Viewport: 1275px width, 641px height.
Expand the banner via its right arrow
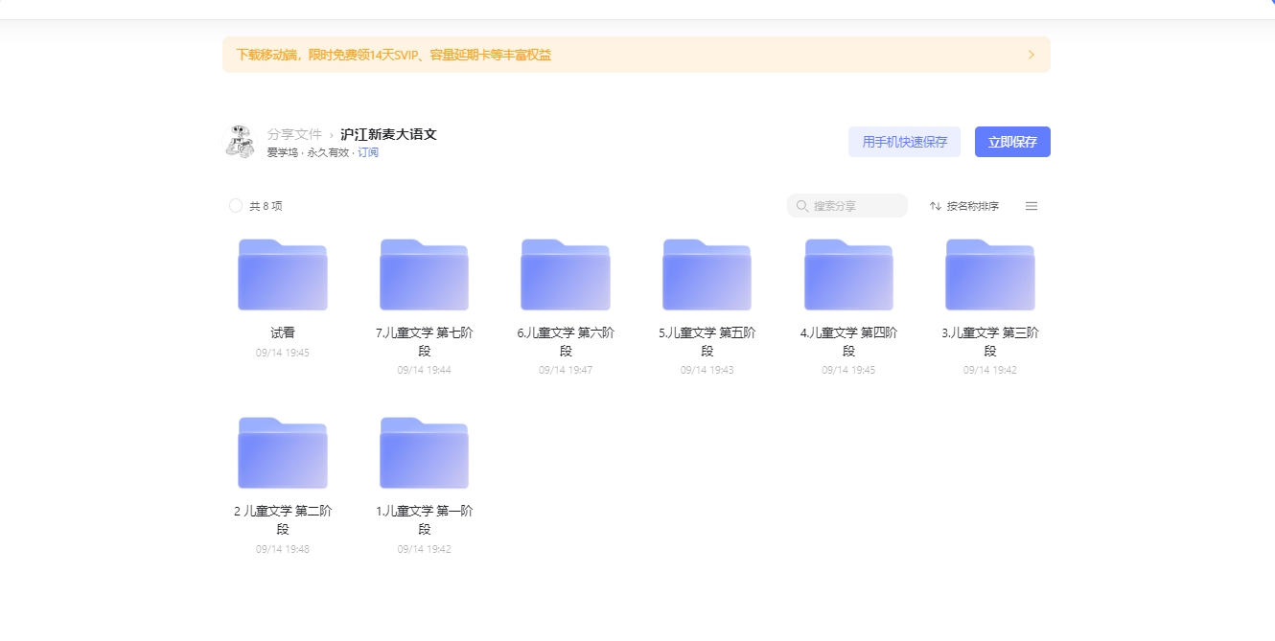(x=1032, y=55)
